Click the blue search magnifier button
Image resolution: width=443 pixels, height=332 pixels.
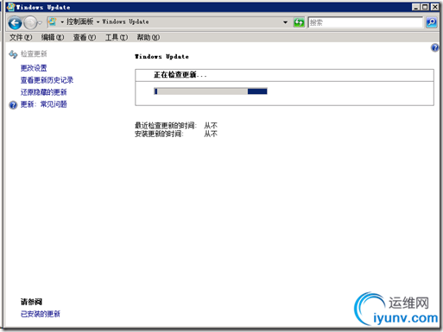coord(431,22)
